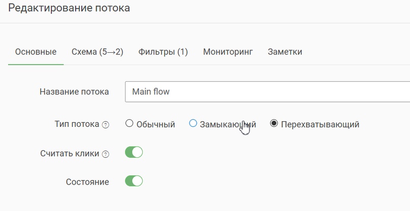Open the Фильтры (1) tab
This screenshot has height=211, width=410.
coord(163,52)
